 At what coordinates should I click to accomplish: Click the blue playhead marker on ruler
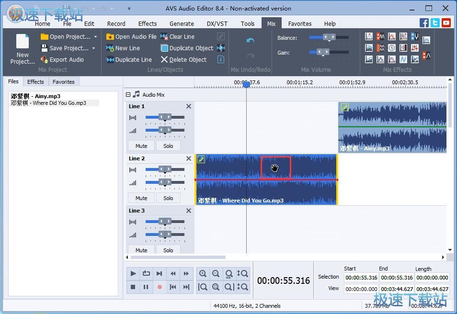pos(246,84)
